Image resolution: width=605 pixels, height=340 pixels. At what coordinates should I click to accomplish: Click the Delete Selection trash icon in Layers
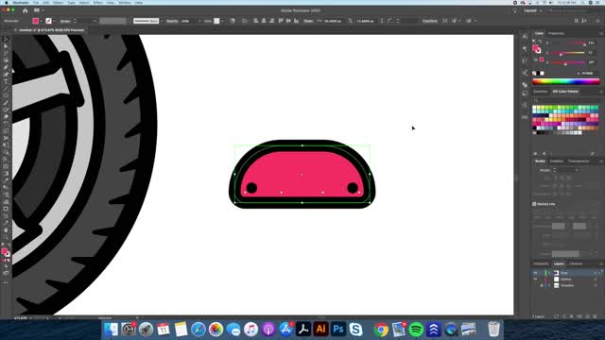coord(595,316)
